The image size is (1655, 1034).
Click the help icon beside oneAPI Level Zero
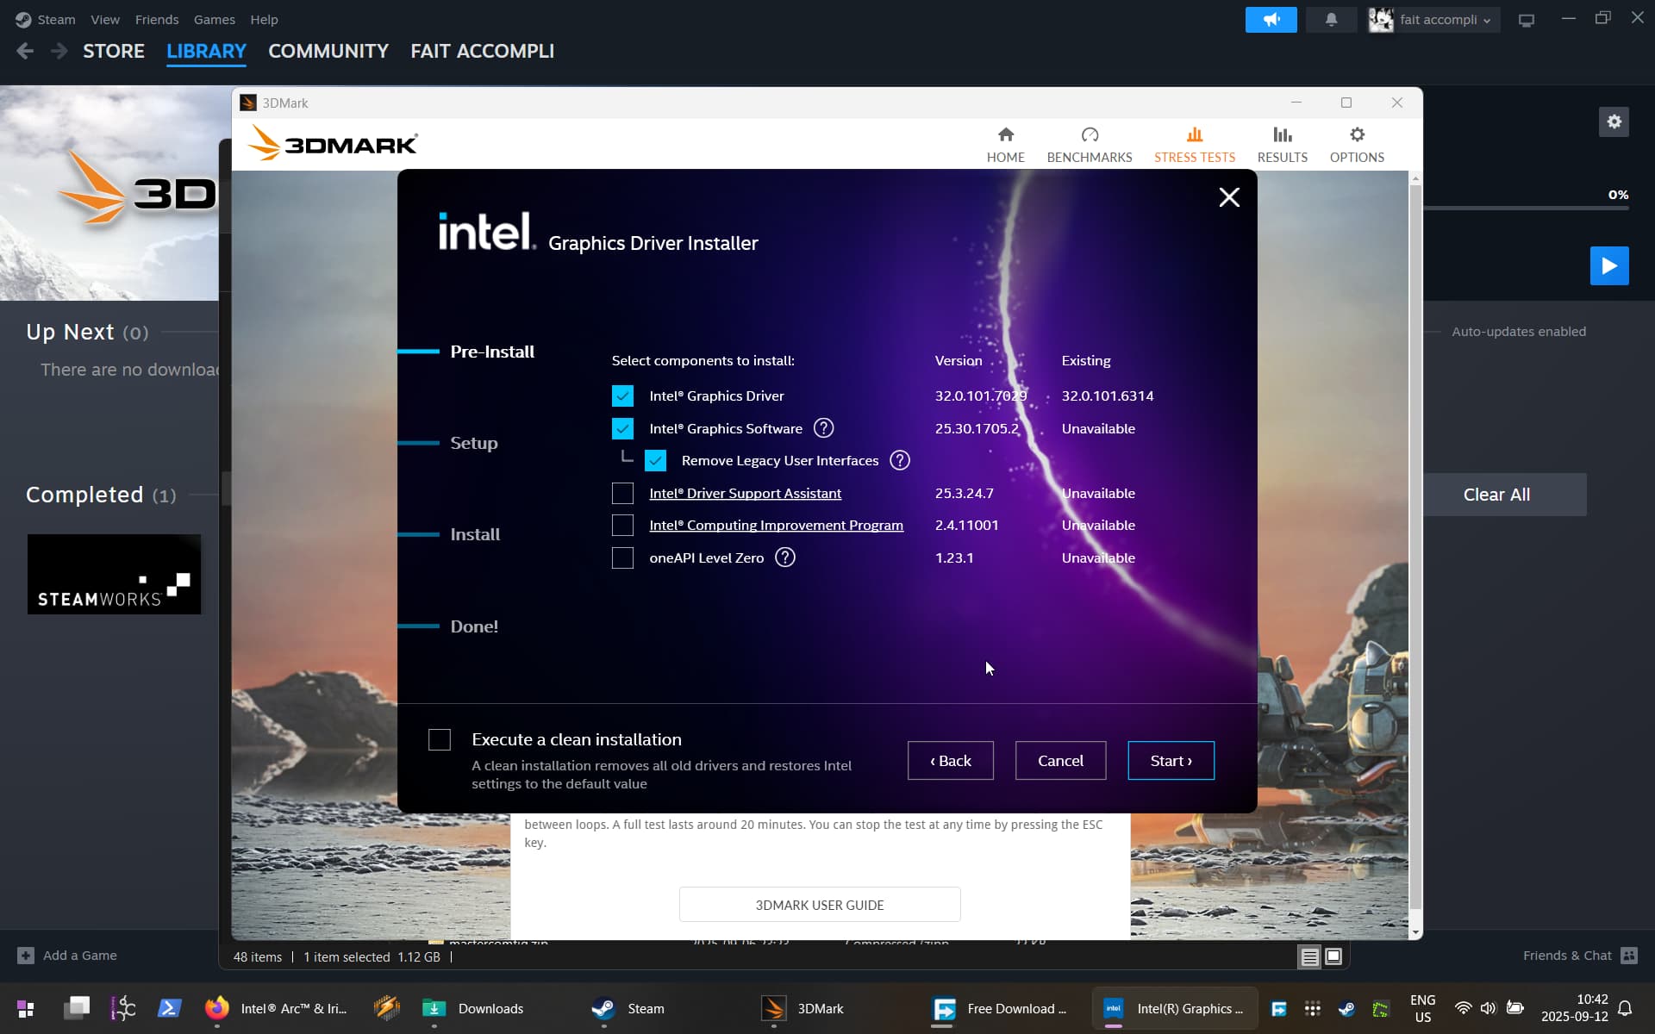[x=784, y=557]
